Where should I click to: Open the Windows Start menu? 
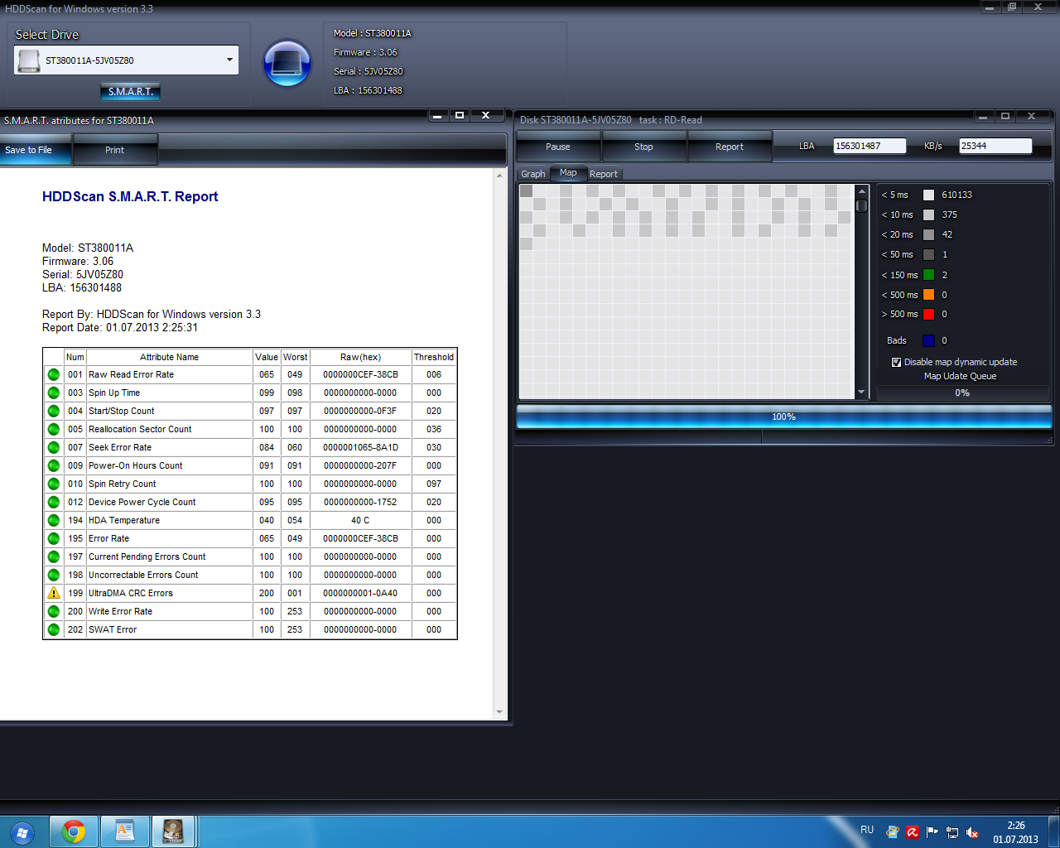point(22,831)
